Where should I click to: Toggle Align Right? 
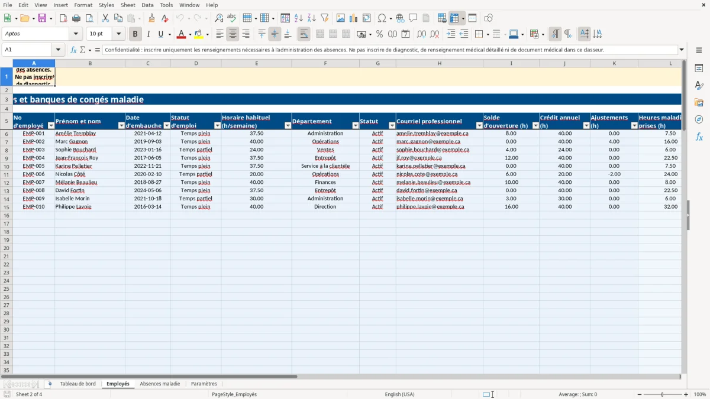[x=246, y=34]
